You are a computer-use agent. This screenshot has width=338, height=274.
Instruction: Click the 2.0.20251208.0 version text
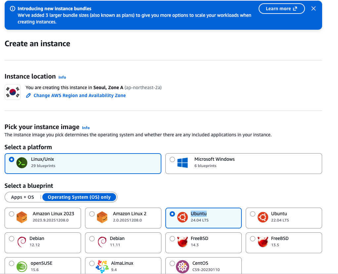click(x=127, y=220)
